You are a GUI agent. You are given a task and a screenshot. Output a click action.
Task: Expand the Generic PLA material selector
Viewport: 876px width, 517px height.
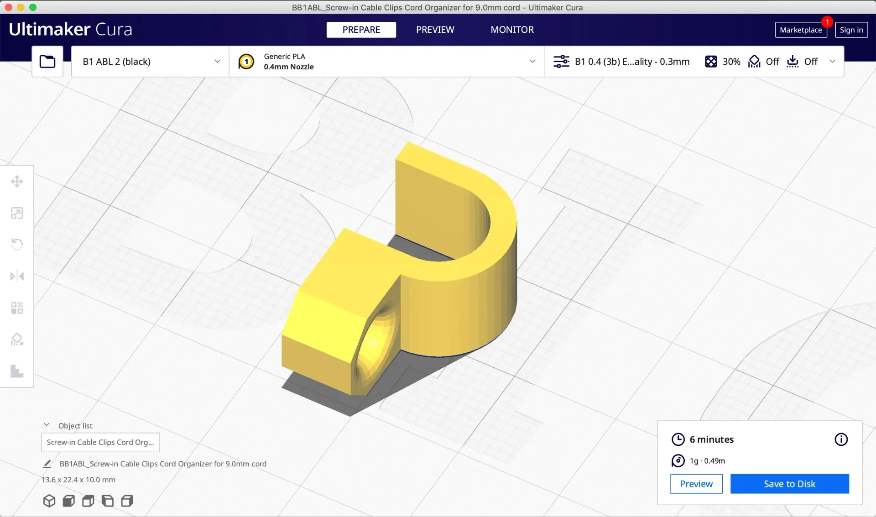386,62
